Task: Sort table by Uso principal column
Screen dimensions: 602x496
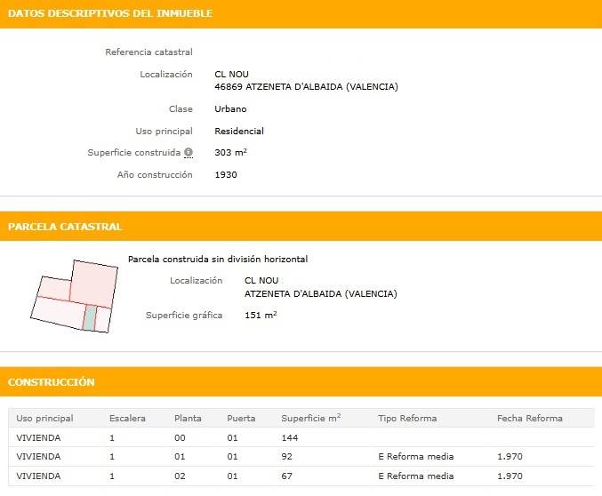Action: 45,418
